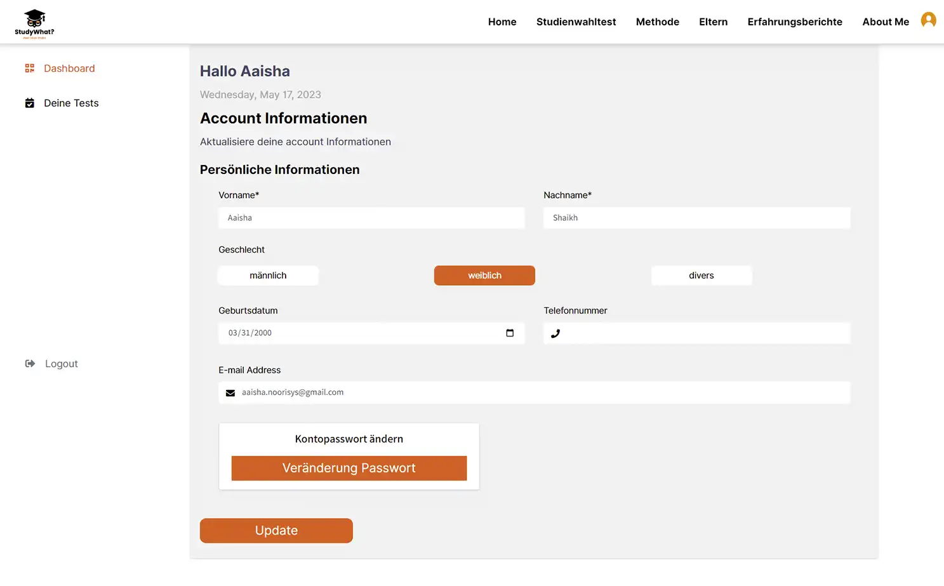Open the Methode page
944x586 pixels.
click(x=657, y=21)
